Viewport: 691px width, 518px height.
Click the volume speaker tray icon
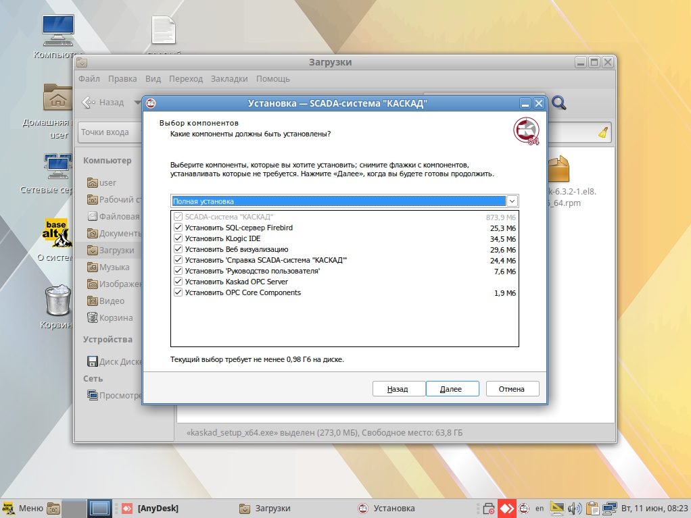[x=575, y=508]
